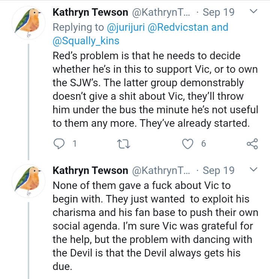Screen dimensions: 270x279
Task: Open Kathryn Tewson's name on second tweet
Action: point(90,171)
